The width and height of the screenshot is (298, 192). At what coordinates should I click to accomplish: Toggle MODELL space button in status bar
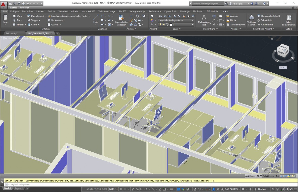pyautogui.click(x=113, y=189)
